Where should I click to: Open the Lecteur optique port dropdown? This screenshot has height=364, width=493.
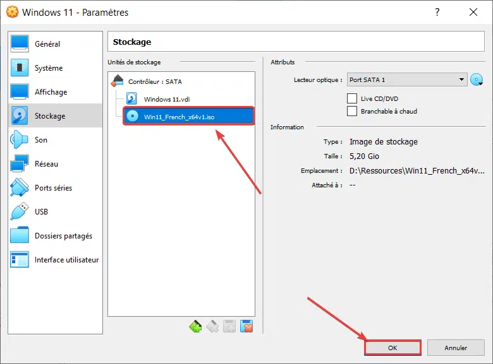(406, 80)
